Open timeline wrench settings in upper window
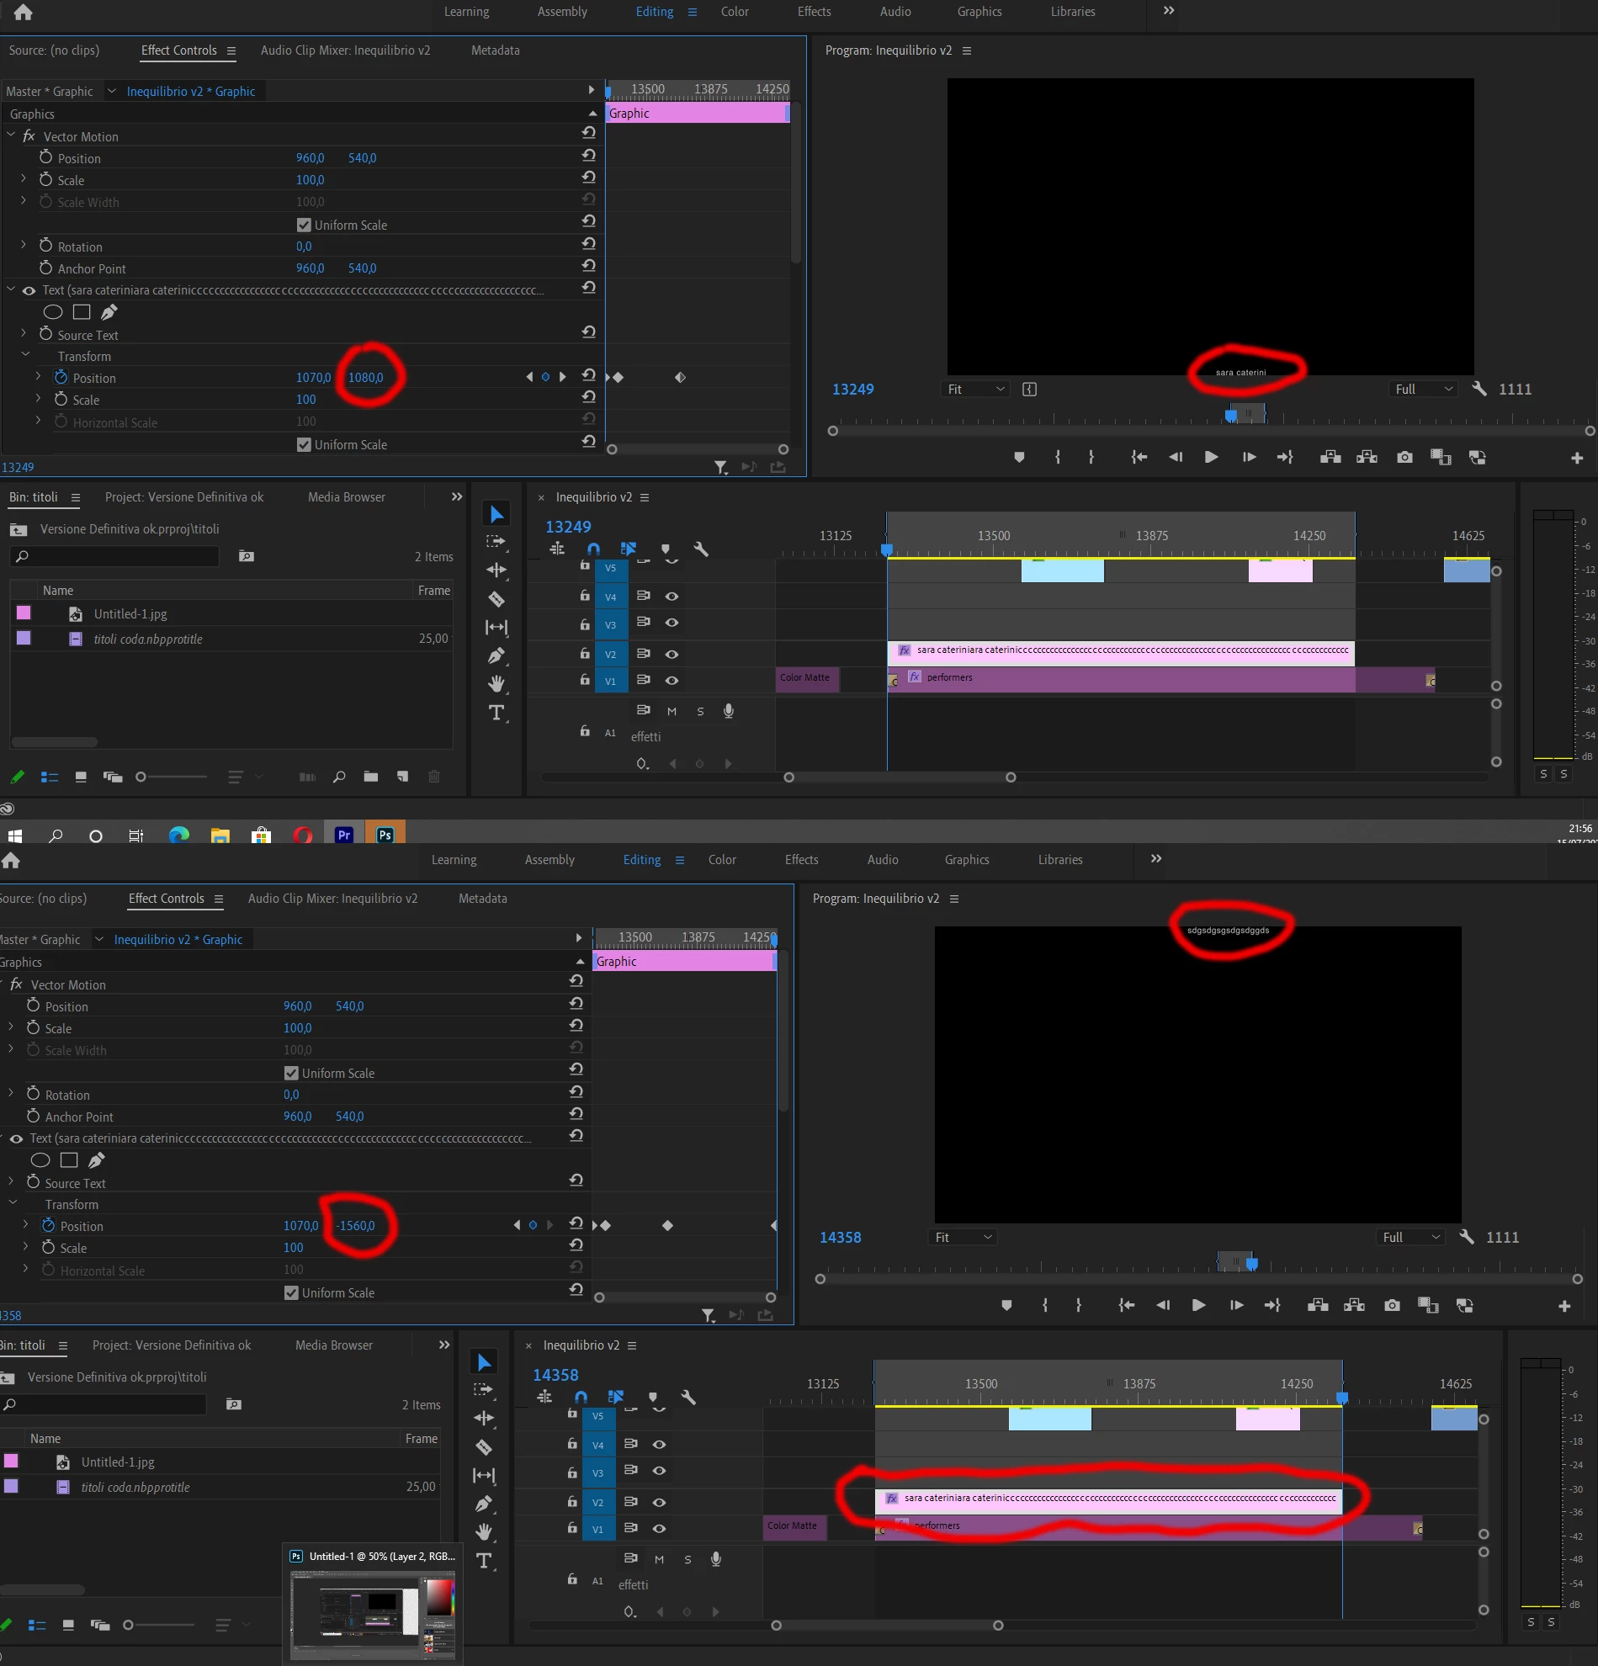Viewport: 1598px width, 1666px height. [x=701, y=549]
